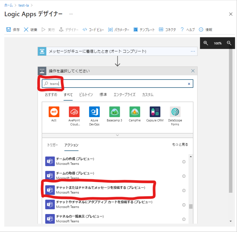Click the Teams icon beside チームの作成
This screenshot has width=237, height=232.
click(x=50, y=161)
